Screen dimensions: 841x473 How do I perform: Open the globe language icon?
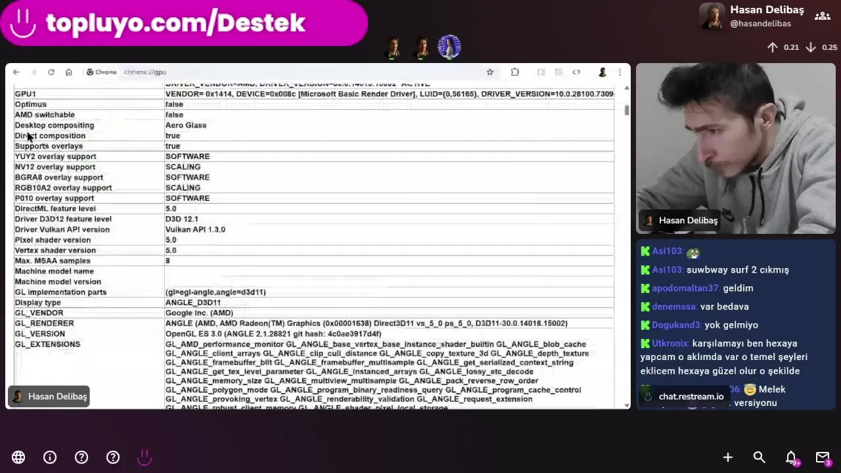pyautogui.click(x=18, y=457)
